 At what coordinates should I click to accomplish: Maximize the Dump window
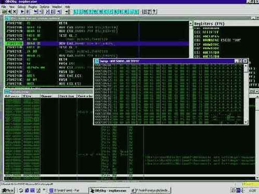241,61
